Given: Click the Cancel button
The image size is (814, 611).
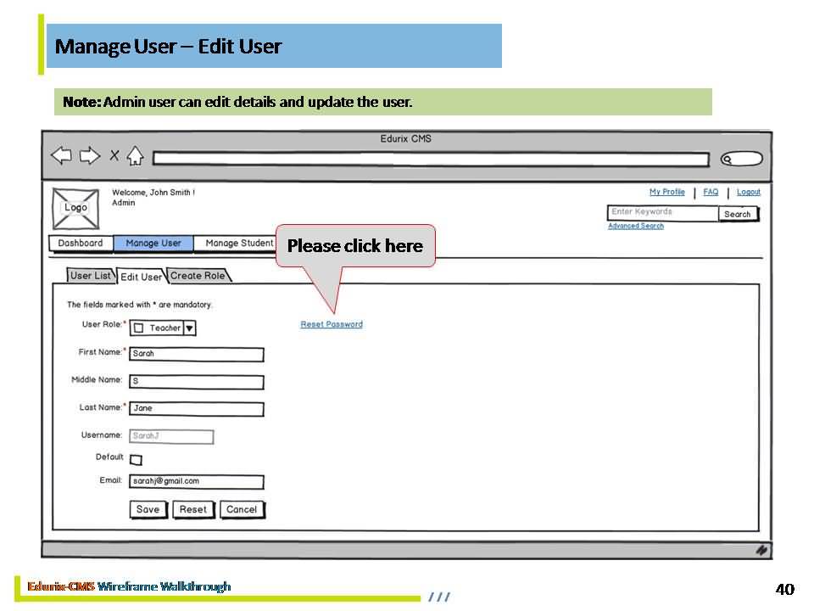Looking at the screenshot, I should tap(242, 509).
